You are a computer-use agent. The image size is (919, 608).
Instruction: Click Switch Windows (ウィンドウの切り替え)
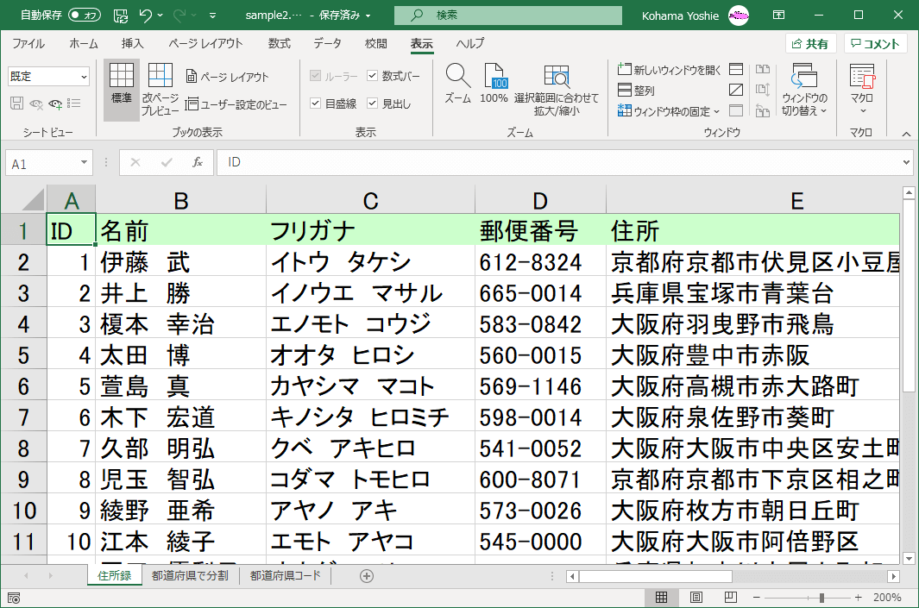pos(804,89)
